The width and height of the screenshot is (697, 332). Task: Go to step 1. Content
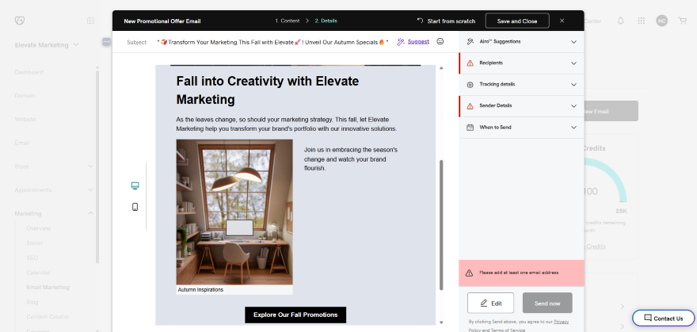[x=287, y=21]
